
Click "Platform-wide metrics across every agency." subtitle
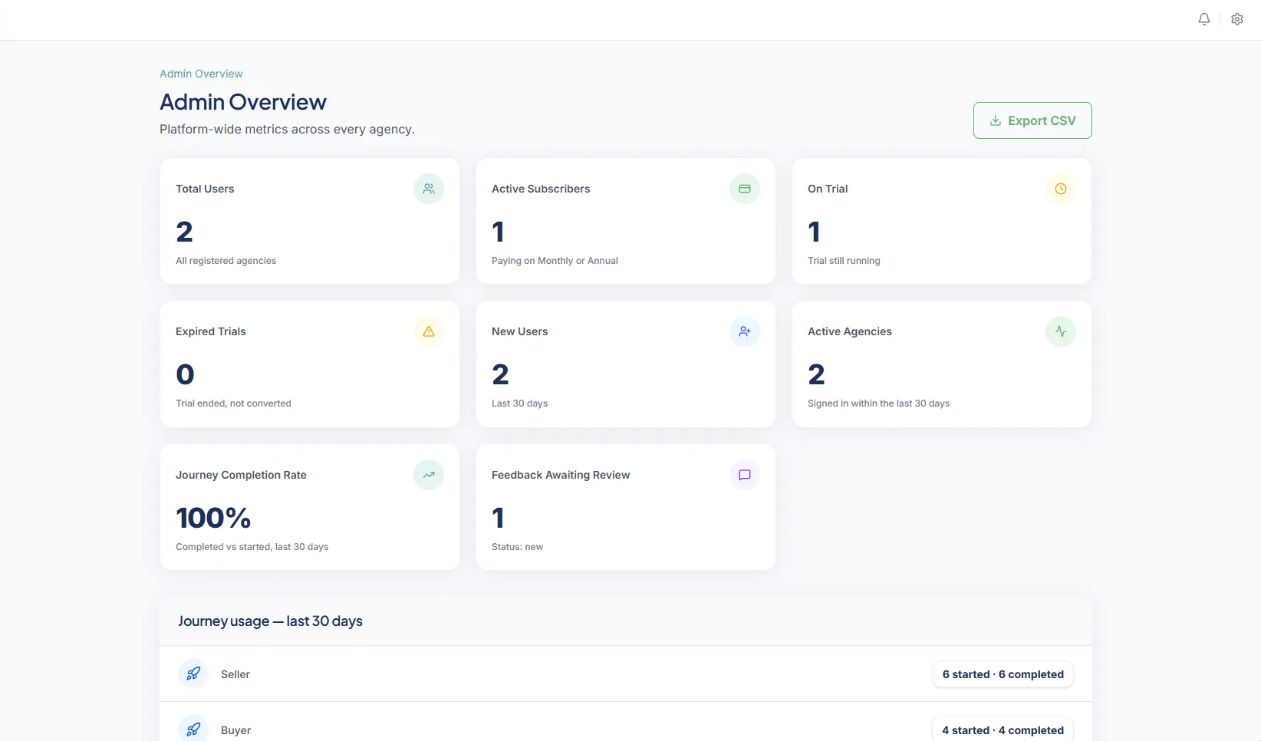tap(287, 129)
